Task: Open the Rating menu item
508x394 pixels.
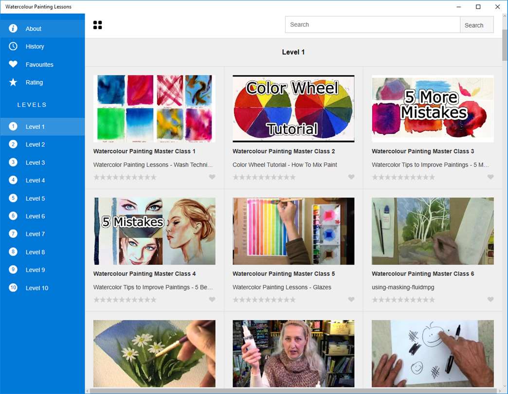Action: point(42,82)
